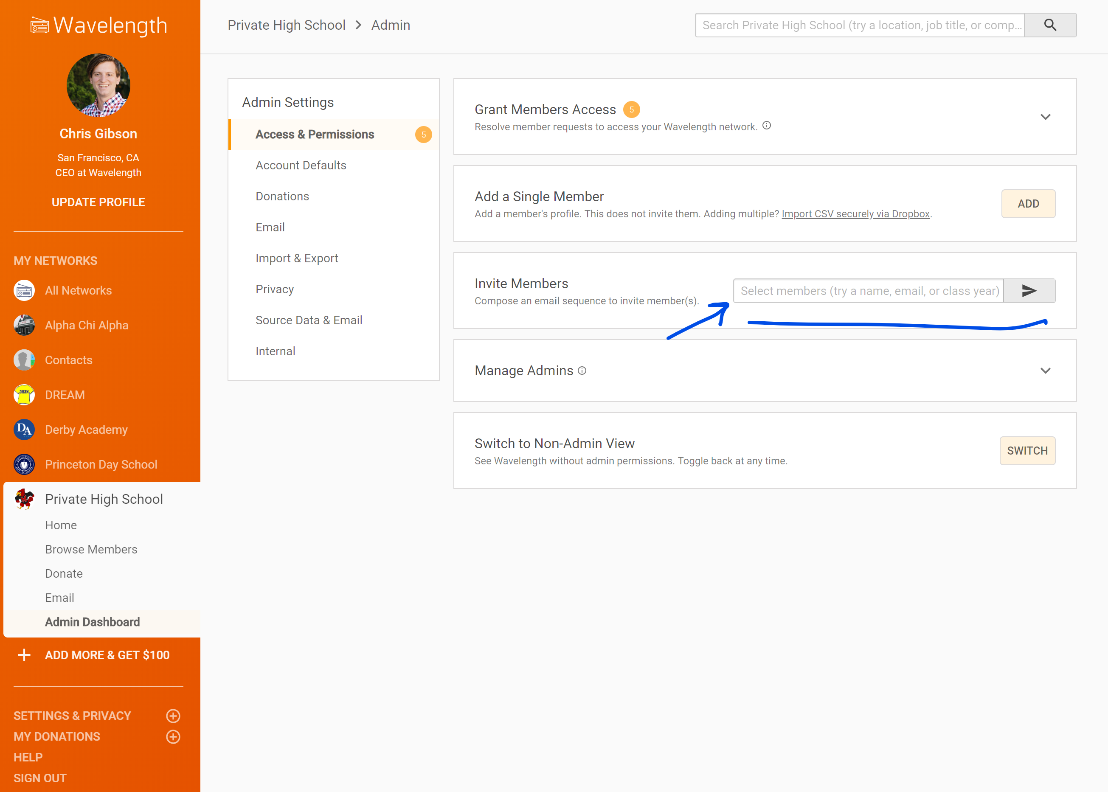Expand the Grant Members Access section

1045,117
